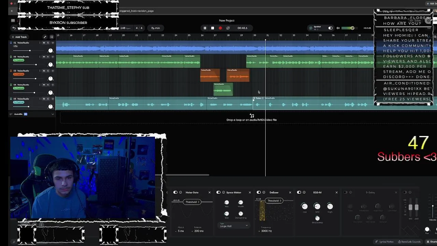Open the Lyrics/Notes panel
The height and width of the screenshot is (246, 437).
[x=384, y=242]
